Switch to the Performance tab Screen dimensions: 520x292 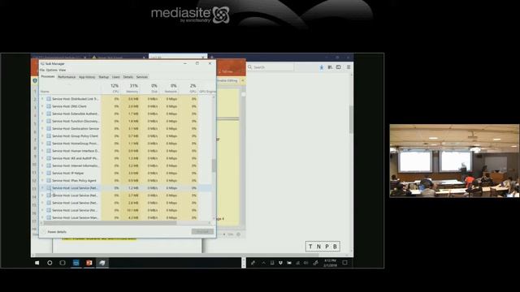click(x=67, y=77)
